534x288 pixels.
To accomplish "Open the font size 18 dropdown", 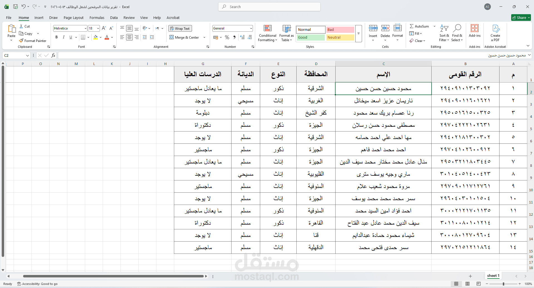I will pyautogui.click(x=98, y=28).
